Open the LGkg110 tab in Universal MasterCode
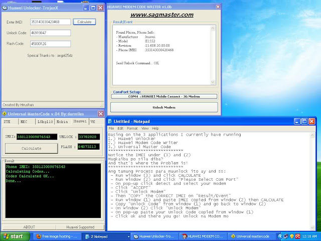Viewport: 321px width, 241px height. click(45, 122)
